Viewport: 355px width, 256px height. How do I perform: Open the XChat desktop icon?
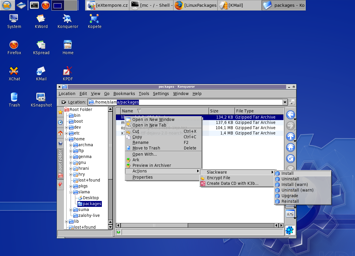pos(14,74)
